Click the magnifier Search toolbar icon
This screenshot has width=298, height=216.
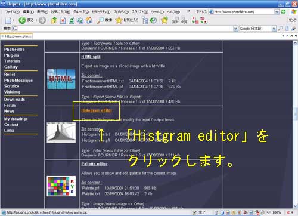coord(100,20)
